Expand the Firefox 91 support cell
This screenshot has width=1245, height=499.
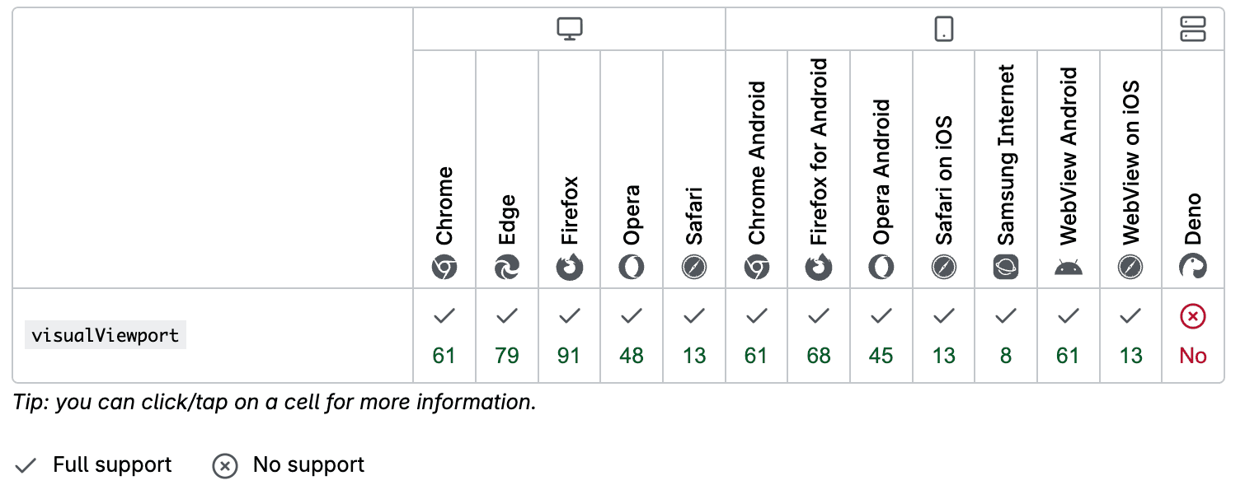[570, 336]
